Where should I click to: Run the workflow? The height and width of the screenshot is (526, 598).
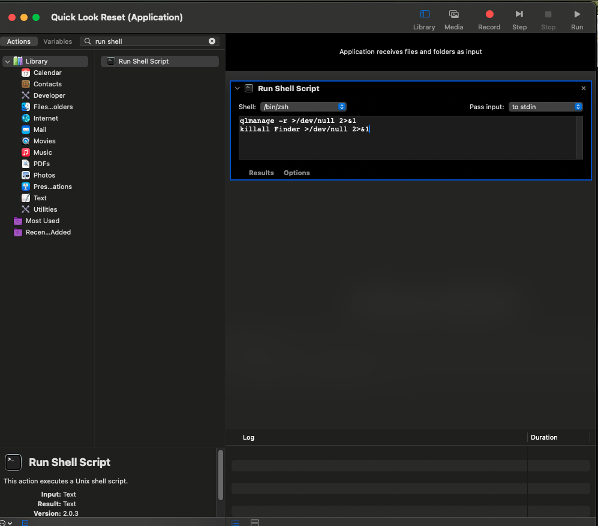[x=577, y=20]
